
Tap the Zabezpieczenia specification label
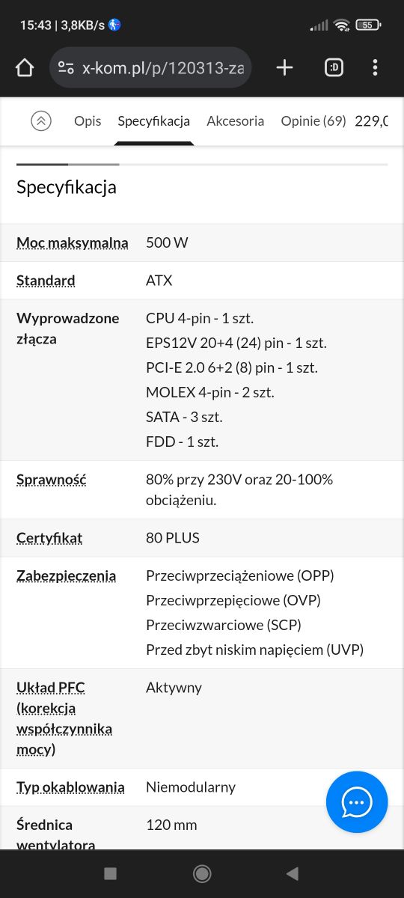(x=66, y=576)
